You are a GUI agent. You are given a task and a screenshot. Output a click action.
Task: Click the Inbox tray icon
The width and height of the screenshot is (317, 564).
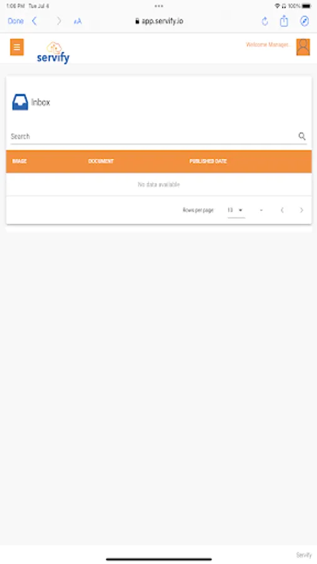pos(20,102)
